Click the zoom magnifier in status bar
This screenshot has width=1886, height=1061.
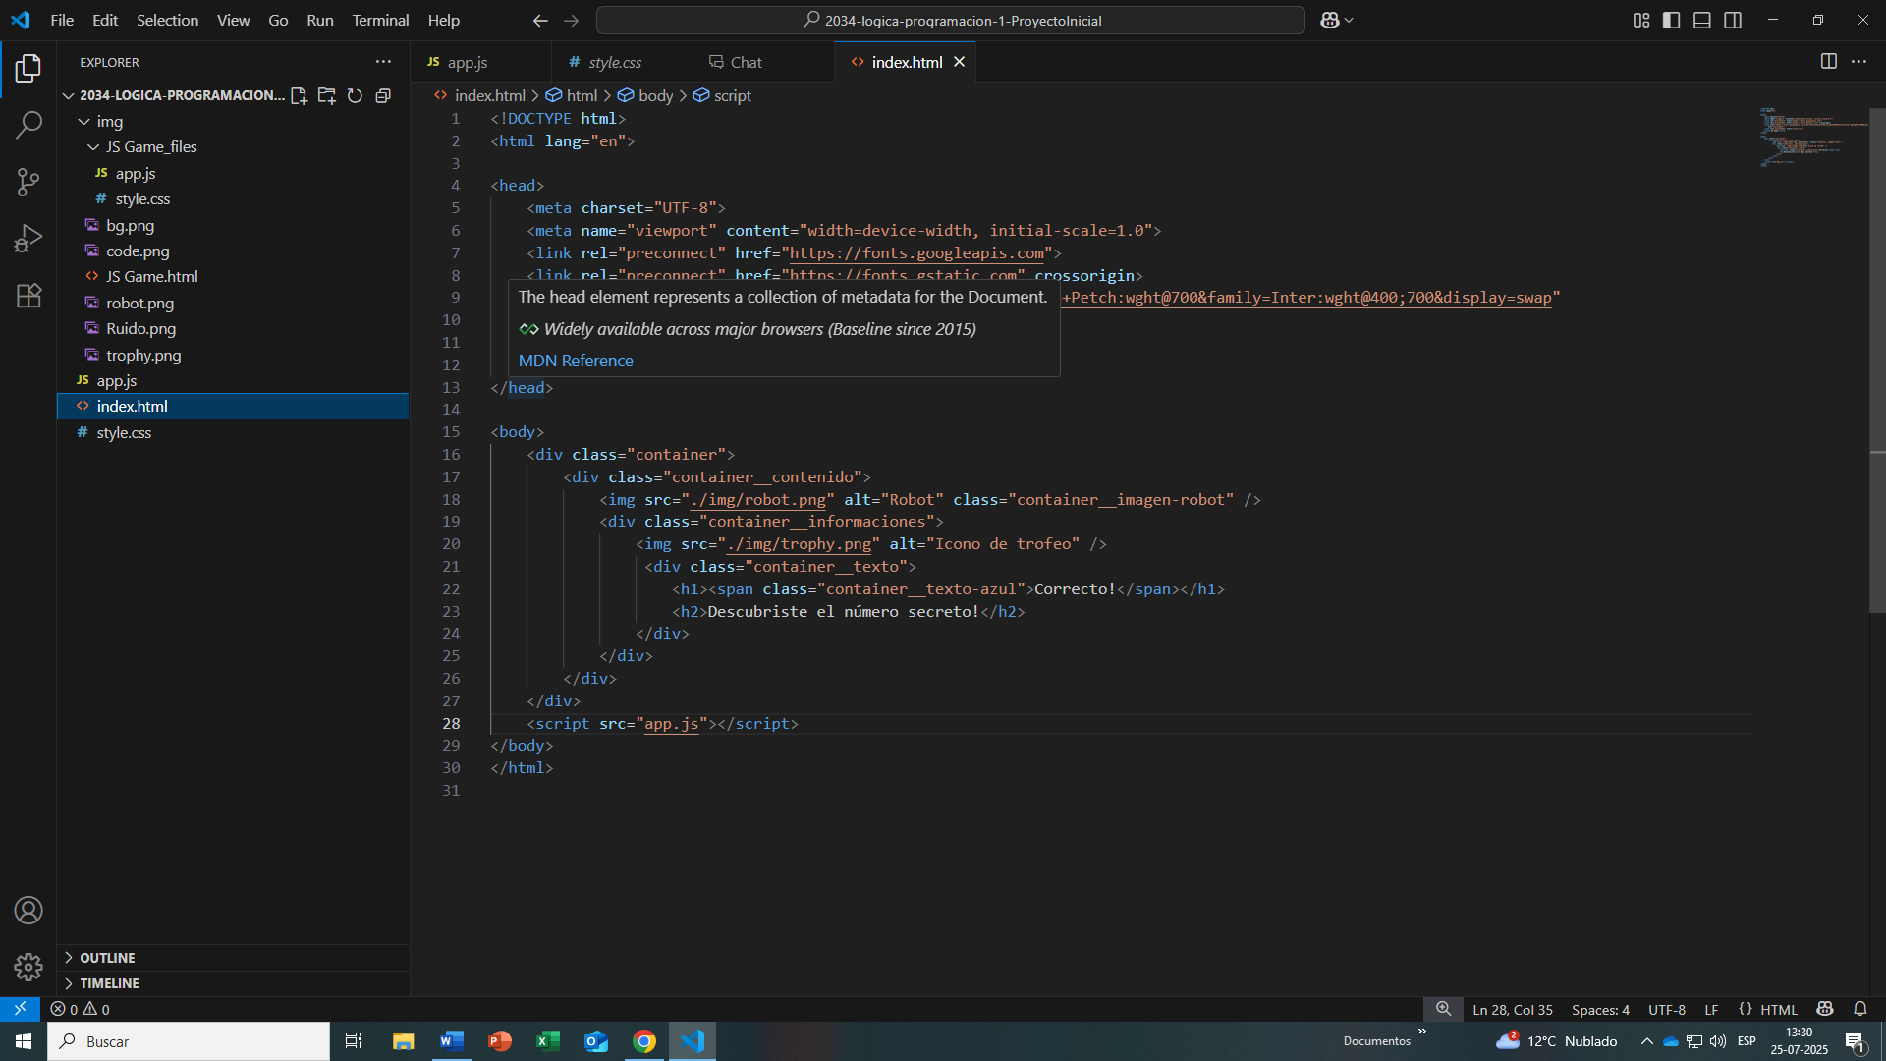pyautogui.click(x=1443, y=1009)
